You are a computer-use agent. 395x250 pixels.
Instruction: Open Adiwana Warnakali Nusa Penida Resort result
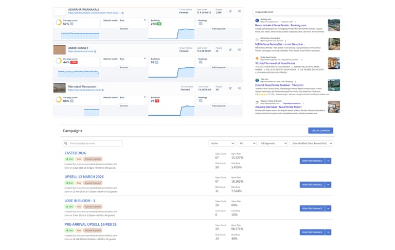[278, 107]
